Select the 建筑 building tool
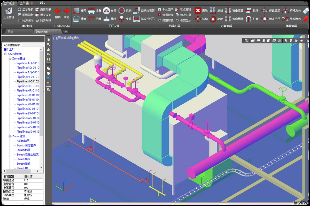Viewport: 310px width, 206px height. coord(80,19)
